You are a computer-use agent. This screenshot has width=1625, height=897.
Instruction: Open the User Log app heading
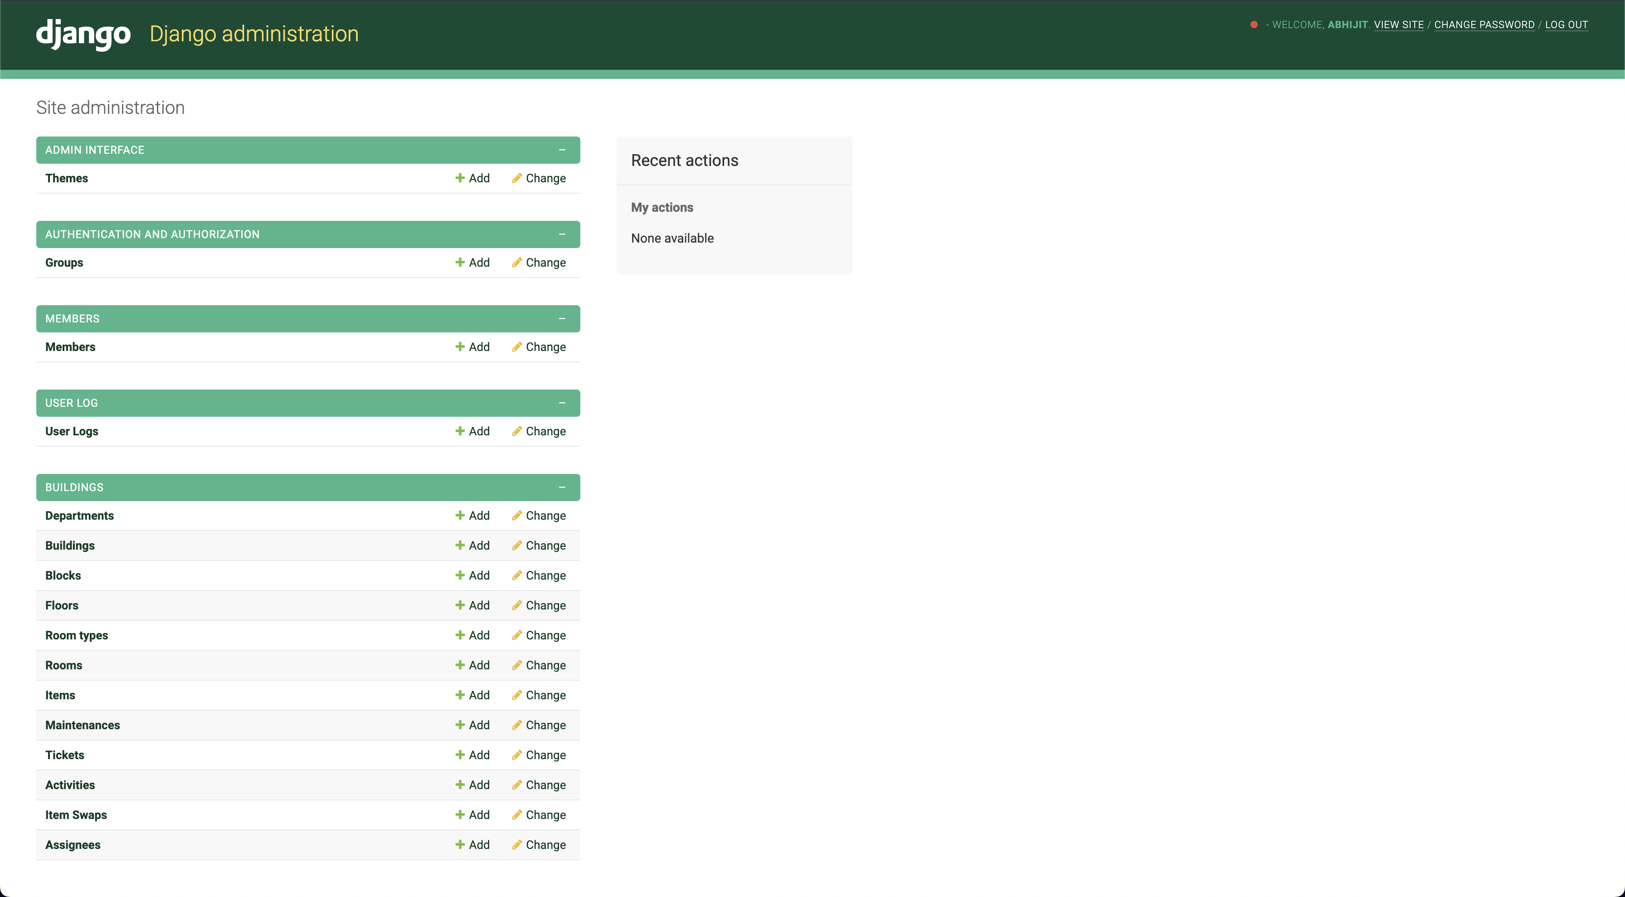(x=71, y=403)
